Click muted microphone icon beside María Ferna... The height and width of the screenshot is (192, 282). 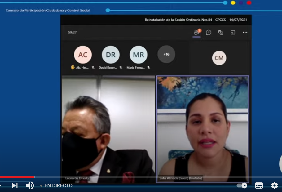148,68
